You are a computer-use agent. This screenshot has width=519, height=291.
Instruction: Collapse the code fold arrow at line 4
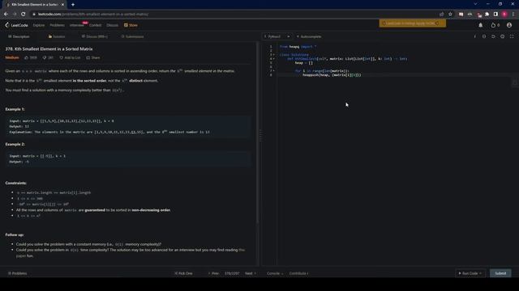coord(274,59)
